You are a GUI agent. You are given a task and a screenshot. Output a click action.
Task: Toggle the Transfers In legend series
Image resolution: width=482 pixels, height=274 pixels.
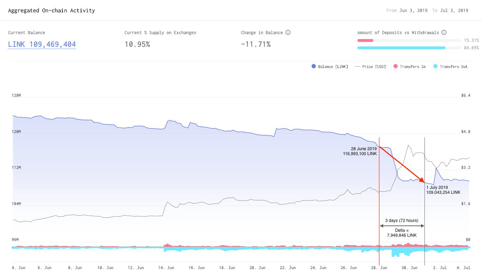click(x=409, y=66)
